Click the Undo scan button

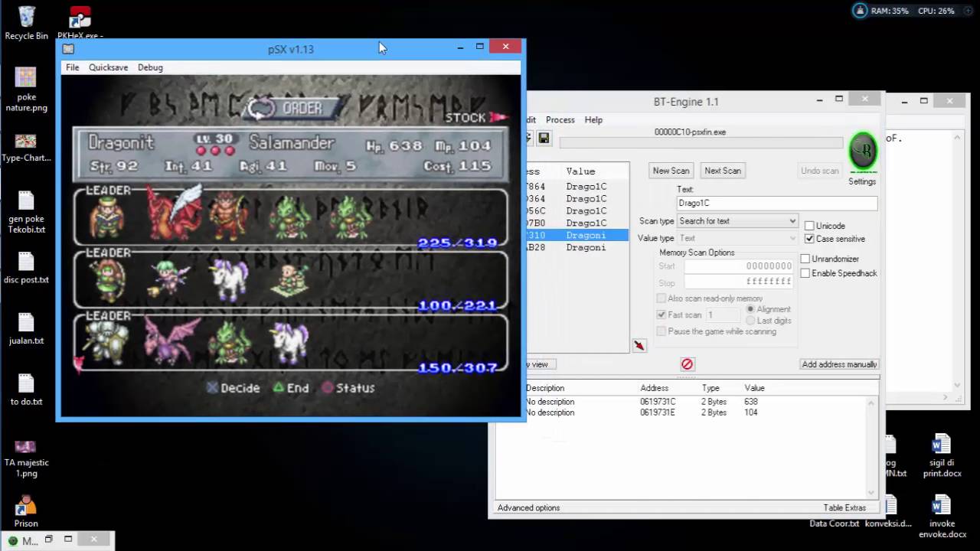(820, 171)
